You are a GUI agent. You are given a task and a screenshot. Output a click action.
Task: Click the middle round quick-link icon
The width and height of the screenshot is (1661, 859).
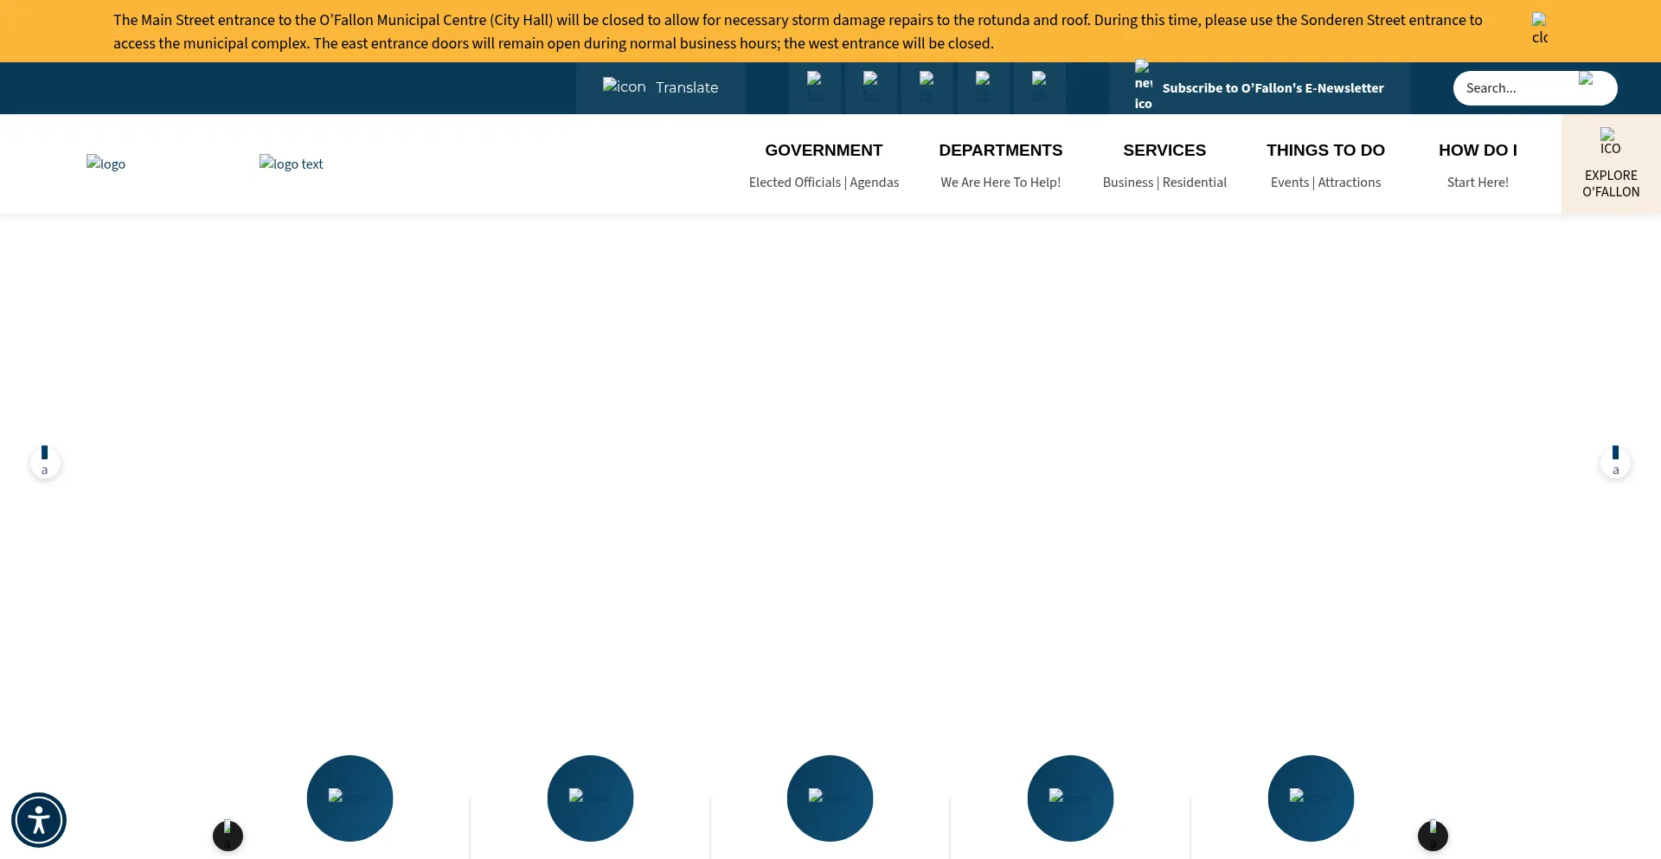pos(830,798)
